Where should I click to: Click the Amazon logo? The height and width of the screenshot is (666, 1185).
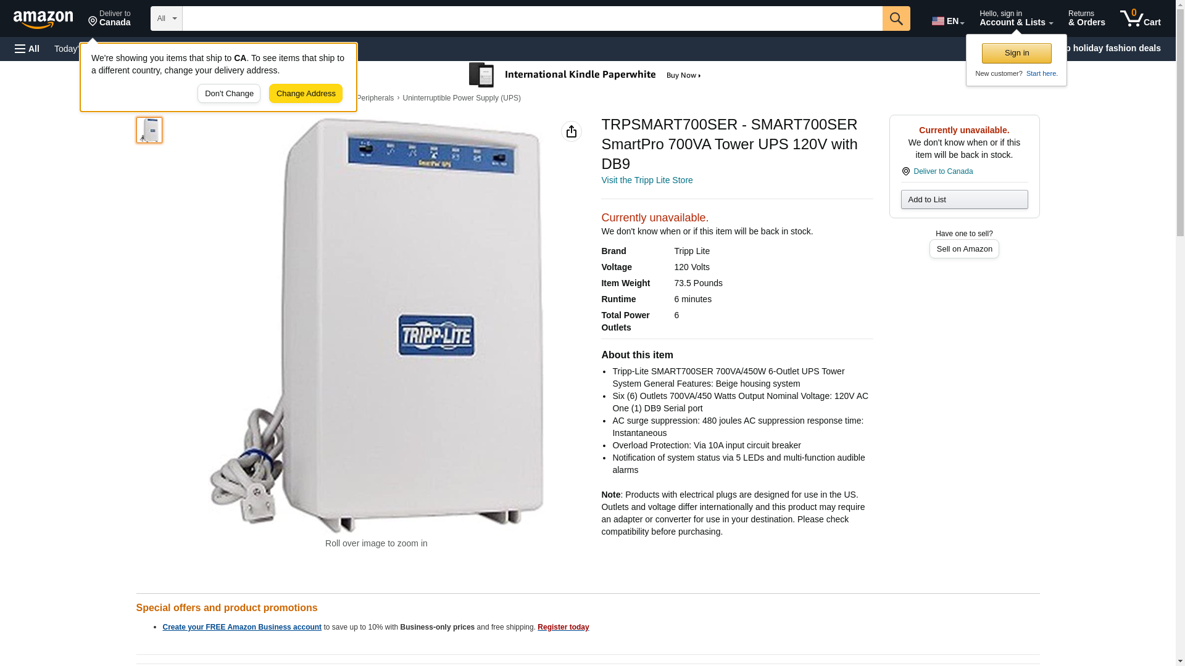43,19
